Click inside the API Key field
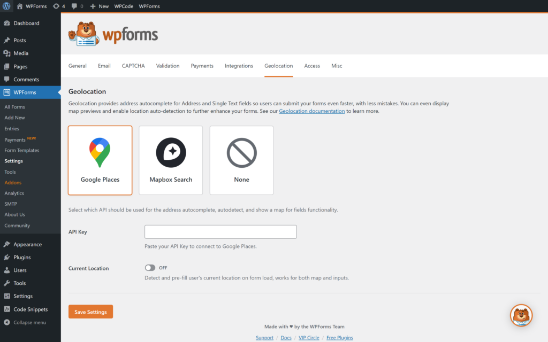 coord(220,231)
